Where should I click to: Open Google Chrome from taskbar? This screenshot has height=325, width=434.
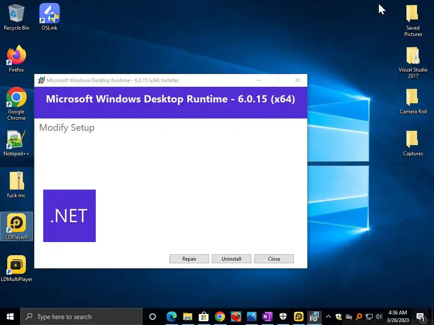220,317
